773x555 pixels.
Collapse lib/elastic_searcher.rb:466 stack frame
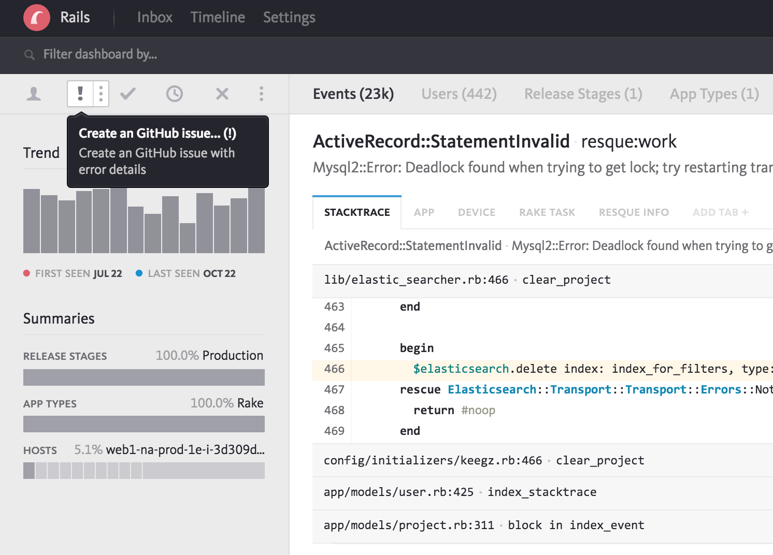click(x=542, y=280)
